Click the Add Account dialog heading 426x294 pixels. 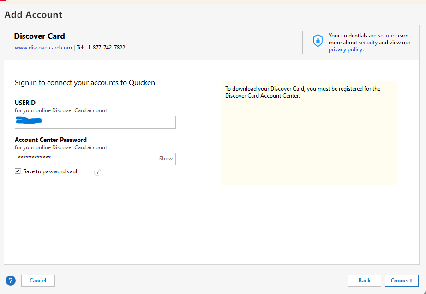33,15
